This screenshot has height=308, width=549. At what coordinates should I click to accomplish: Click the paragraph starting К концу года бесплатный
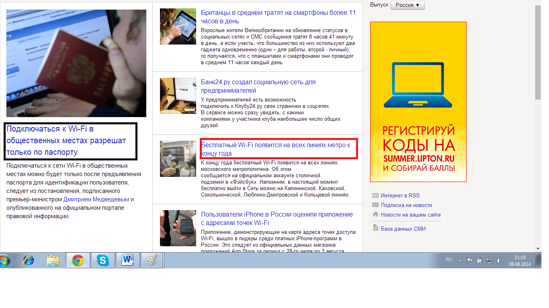pos(275,179)
